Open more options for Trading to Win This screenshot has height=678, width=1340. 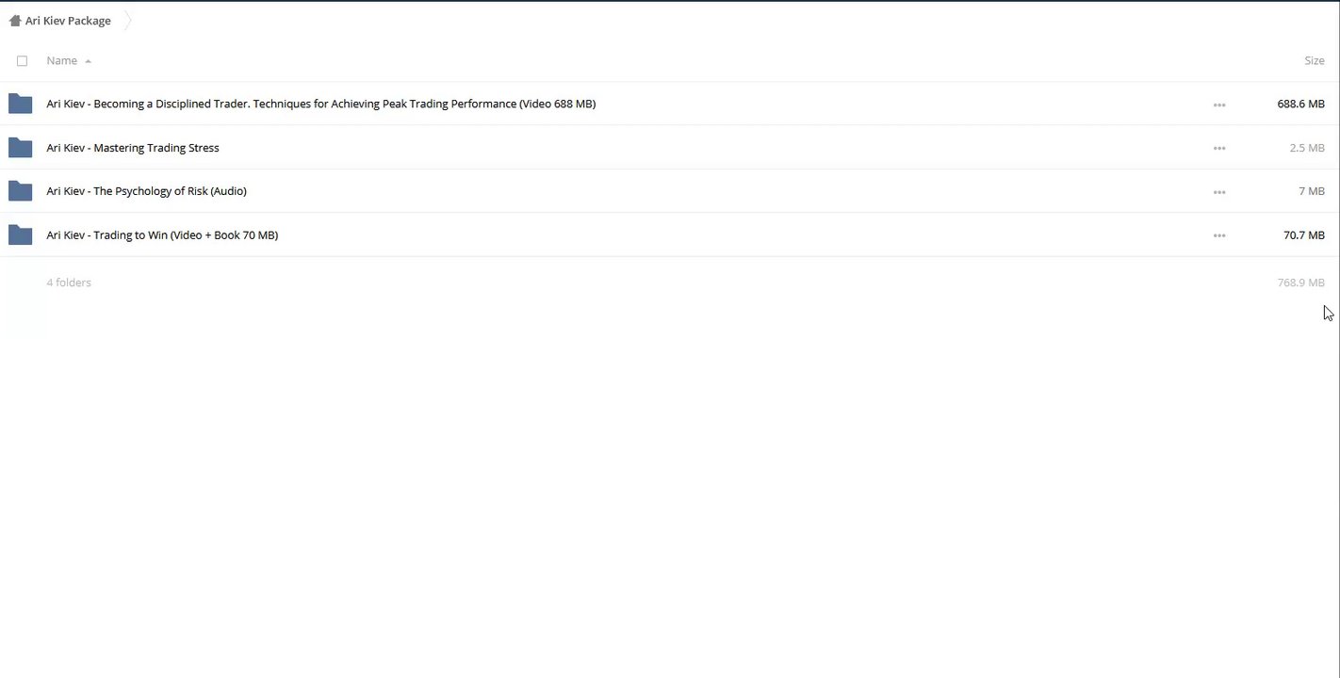[1219, 236]
